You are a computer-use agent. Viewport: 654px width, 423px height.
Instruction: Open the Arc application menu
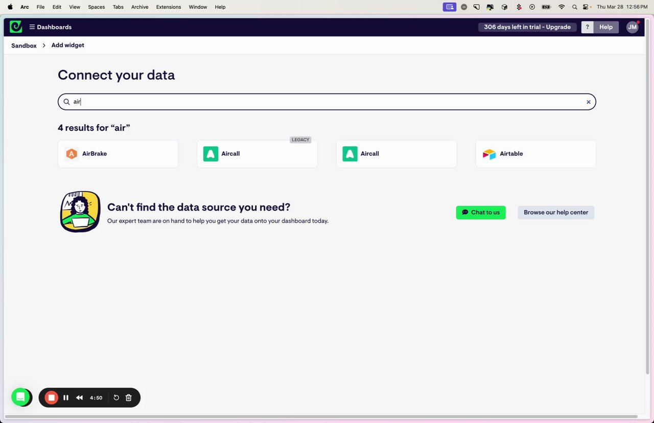click(25, 7)
